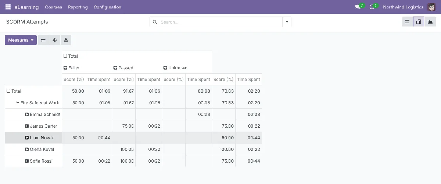Focus the Search input field
This screenshot has width=441, height=184.
click(220, 22)
